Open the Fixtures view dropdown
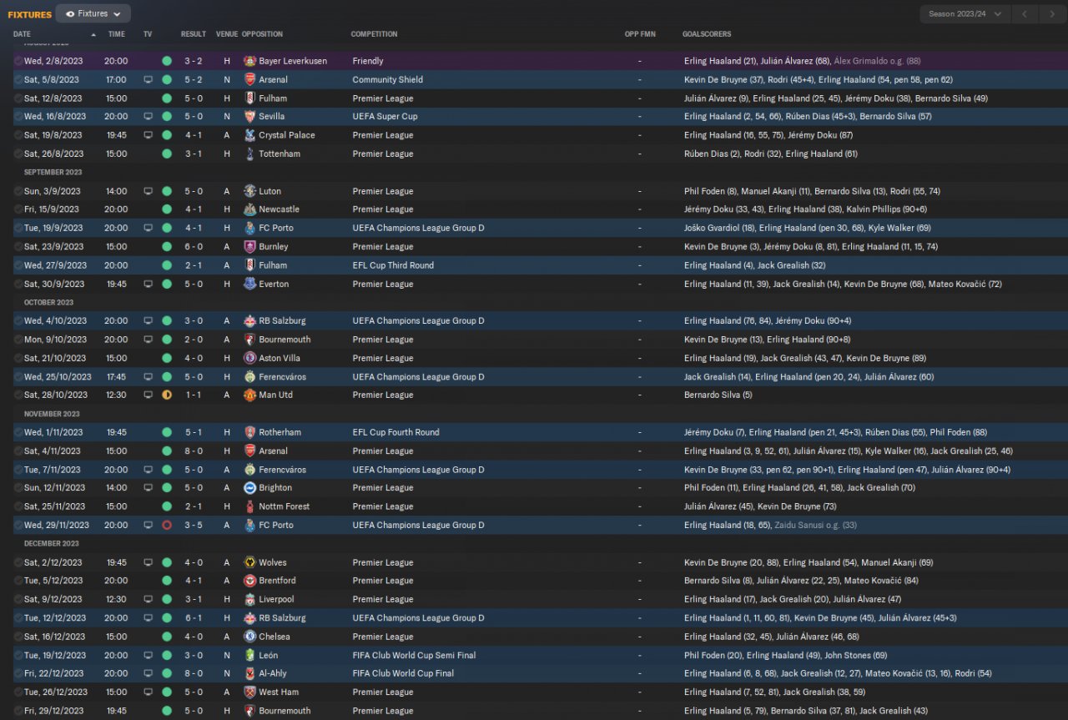1068x720 pixels. click(x=93, y=13)
